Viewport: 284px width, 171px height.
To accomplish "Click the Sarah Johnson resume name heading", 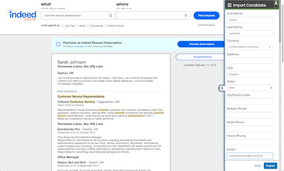I will (71, 62).
